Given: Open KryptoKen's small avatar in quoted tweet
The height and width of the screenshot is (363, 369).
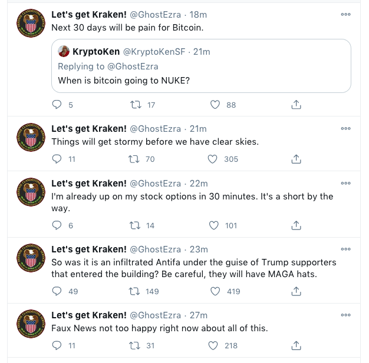Looking at the screenshot, I should click(x=64, y=52).
